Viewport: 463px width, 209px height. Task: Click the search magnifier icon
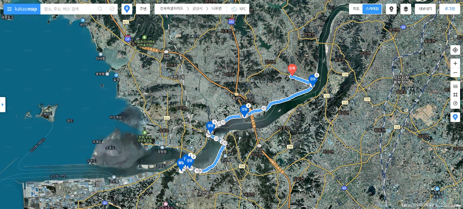(100, 9)
